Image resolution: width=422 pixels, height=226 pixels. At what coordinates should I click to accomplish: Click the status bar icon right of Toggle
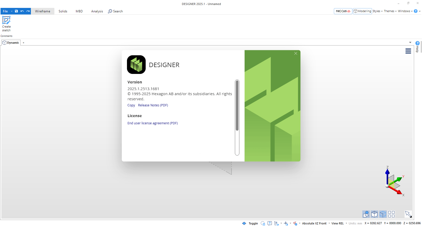[263, 223]
